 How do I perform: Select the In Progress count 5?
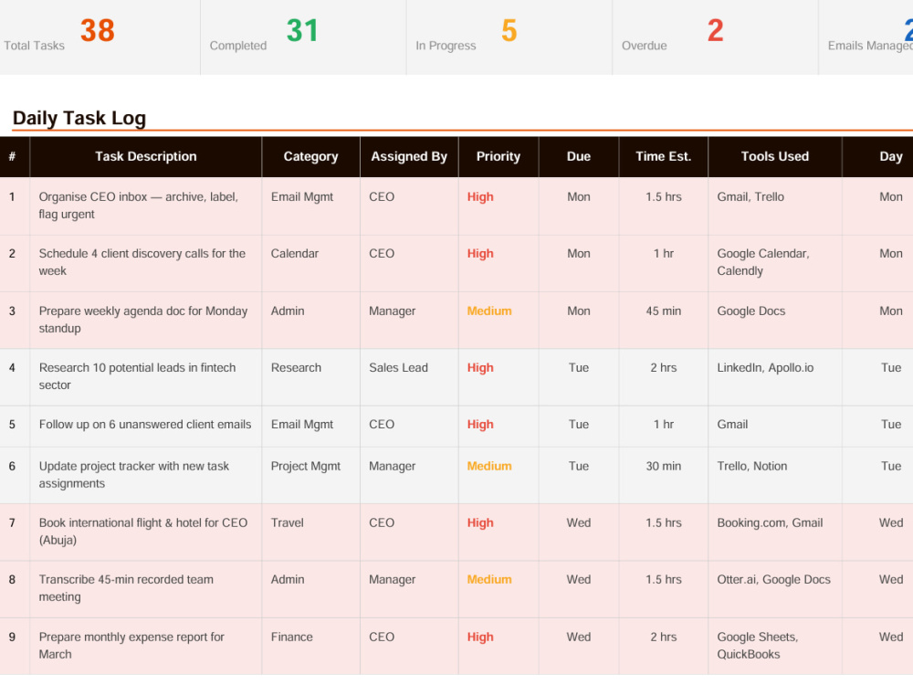(509, 30)
